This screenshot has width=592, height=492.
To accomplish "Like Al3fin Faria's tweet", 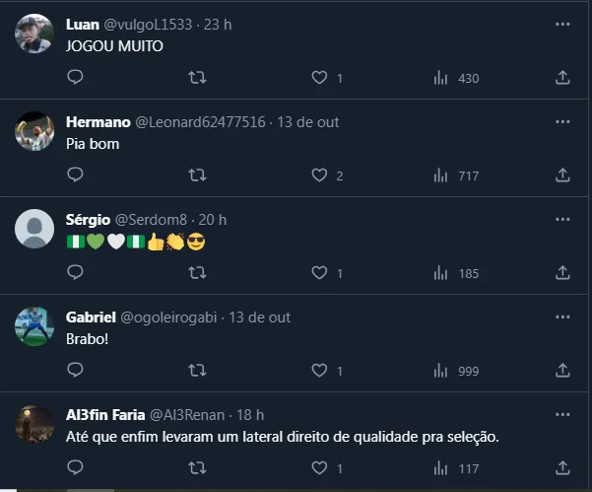I will pos(319,467).
